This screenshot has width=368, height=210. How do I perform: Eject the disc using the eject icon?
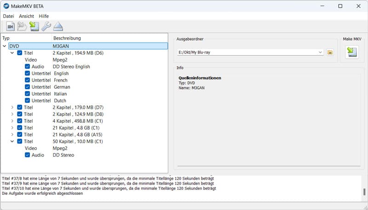tap(58, 26)
